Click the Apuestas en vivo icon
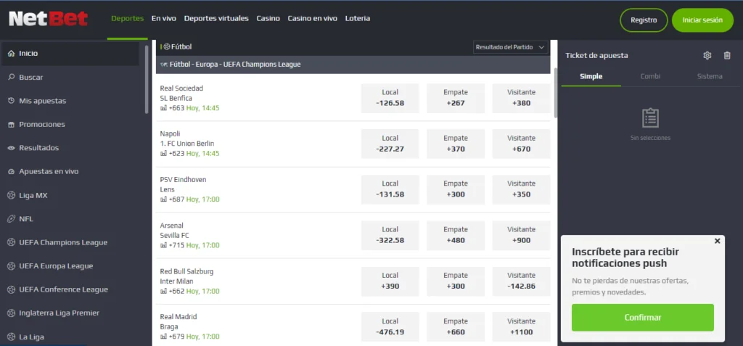 coord(12,172)
